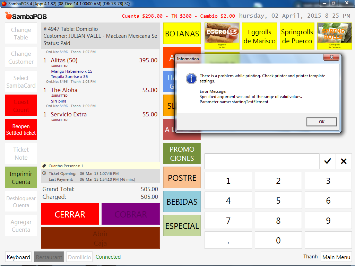Open the POSTRE category
Viewport: 355px width, 266px height.
(x=182, y=178)
